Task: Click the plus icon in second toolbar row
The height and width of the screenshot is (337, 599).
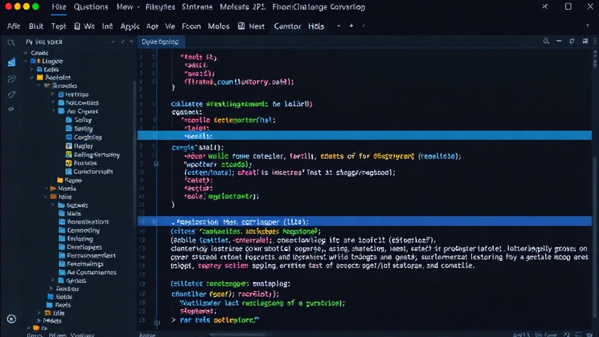Action: click(x=352, y=26)
